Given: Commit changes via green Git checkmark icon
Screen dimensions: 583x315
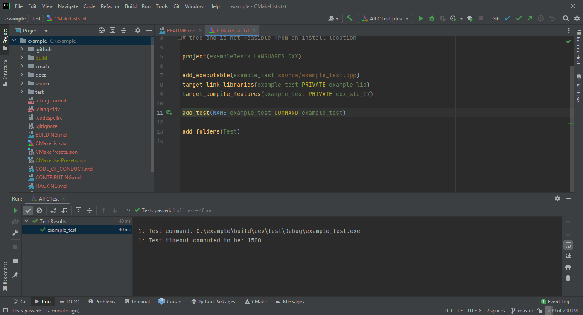Looking at the screenshot, I should click(x=519, y=18).
